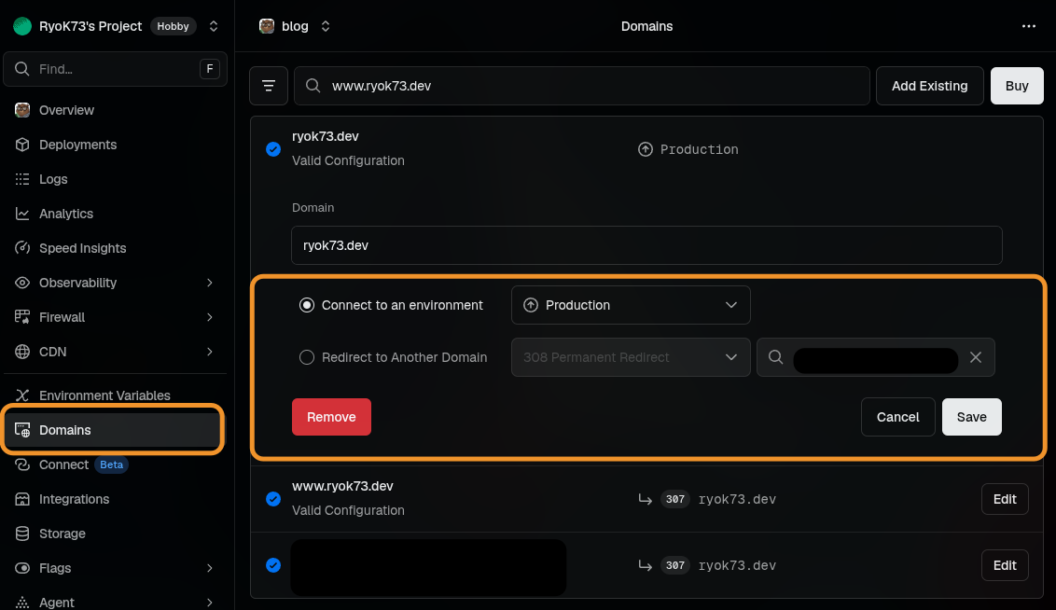Click the Integrations store icon

pos(22,499)
